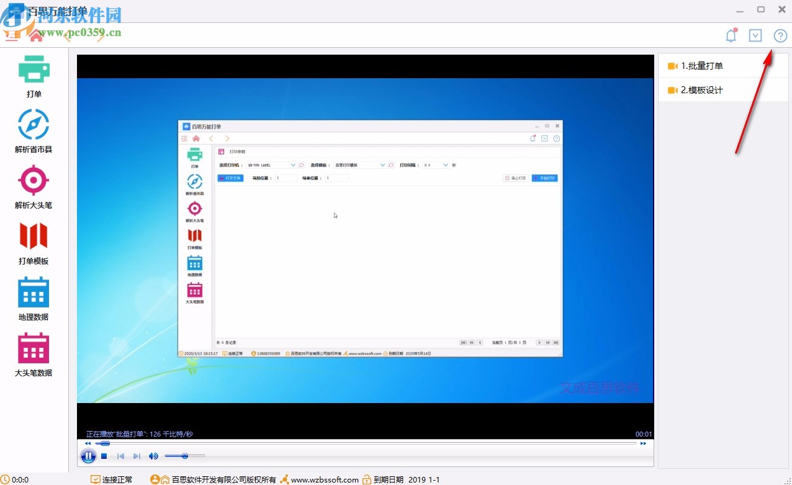Skip to the next video track
The width and height of the screenshot is (792, 485).
click(x=137, y=456)
